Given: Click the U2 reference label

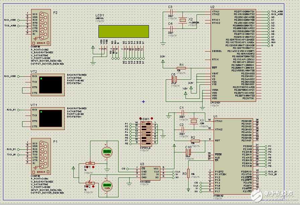Looking at the screenshot, I should (213, 7).
